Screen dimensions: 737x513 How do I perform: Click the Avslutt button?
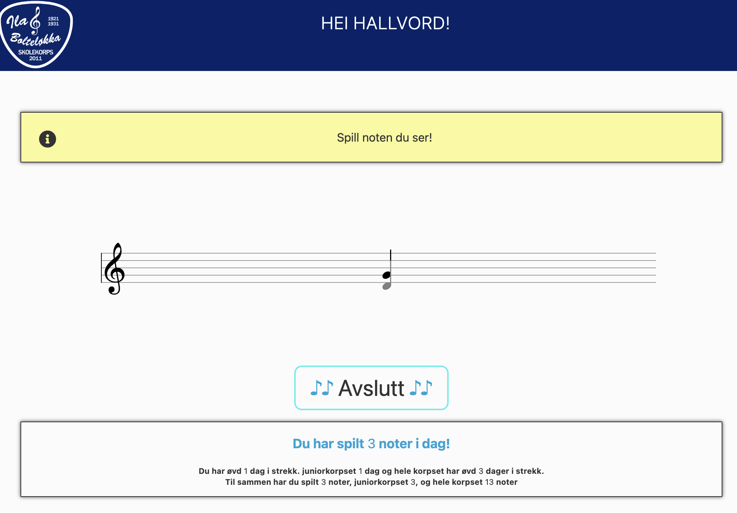point(371,388)
